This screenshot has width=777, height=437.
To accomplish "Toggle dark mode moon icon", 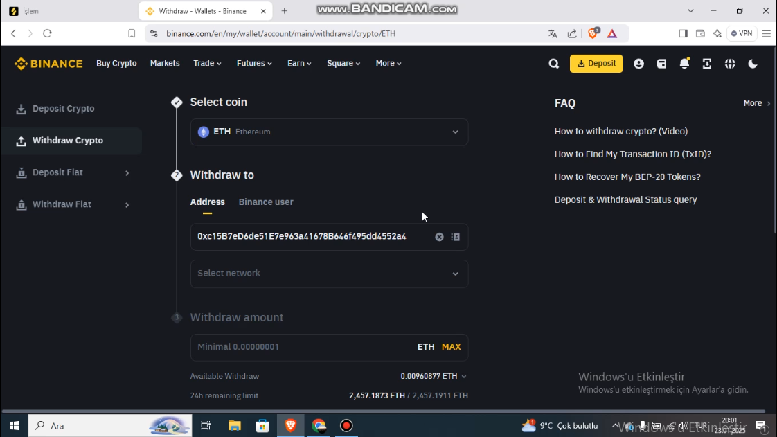I will (753, 64).
